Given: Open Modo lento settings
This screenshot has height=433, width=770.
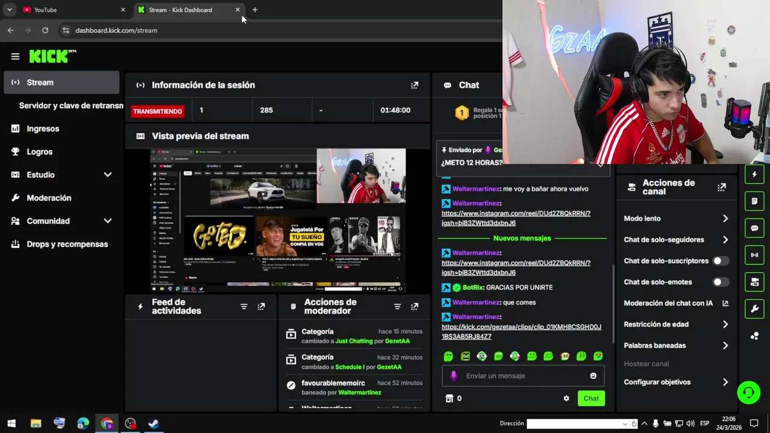Looking at the screenshot, I should [x=676, y=219].
